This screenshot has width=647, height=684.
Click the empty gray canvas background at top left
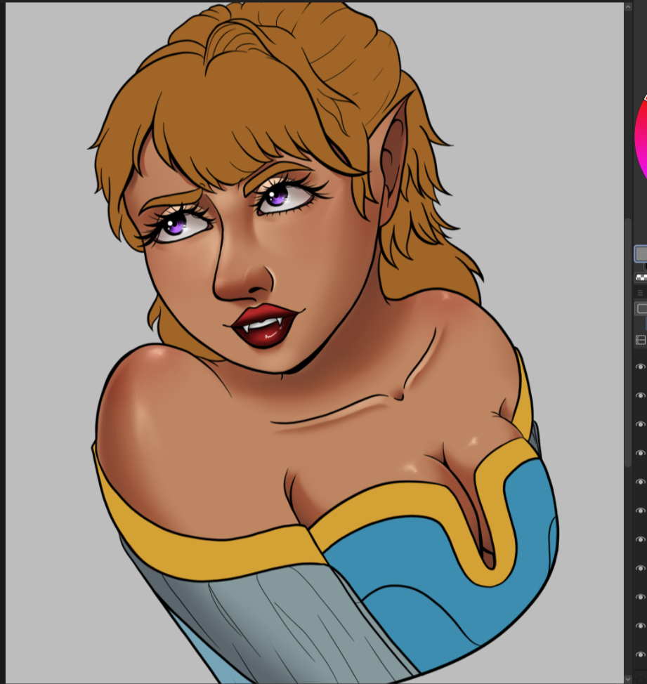click(49, 56)
